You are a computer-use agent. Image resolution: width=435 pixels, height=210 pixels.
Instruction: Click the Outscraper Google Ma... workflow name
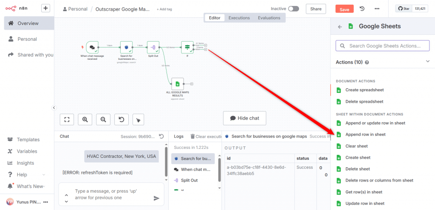[x=122, y=9]
